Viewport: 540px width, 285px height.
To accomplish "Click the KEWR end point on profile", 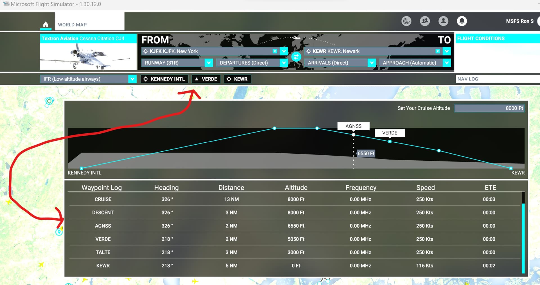I will [511, 168].
